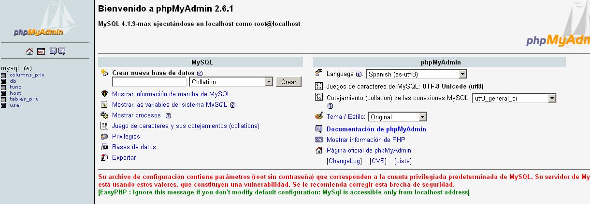Click the Exportar icon

point(104,158)
